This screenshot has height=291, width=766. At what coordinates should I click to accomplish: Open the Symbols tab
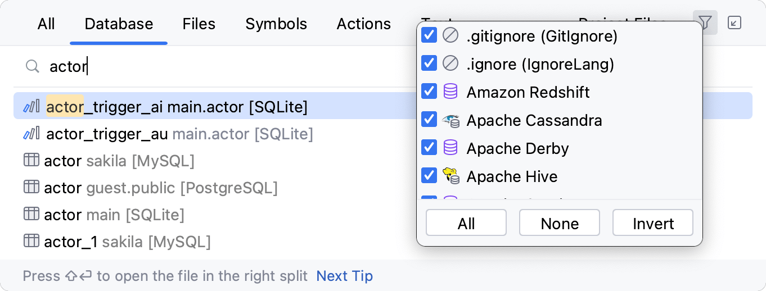(x=276, y=24)
